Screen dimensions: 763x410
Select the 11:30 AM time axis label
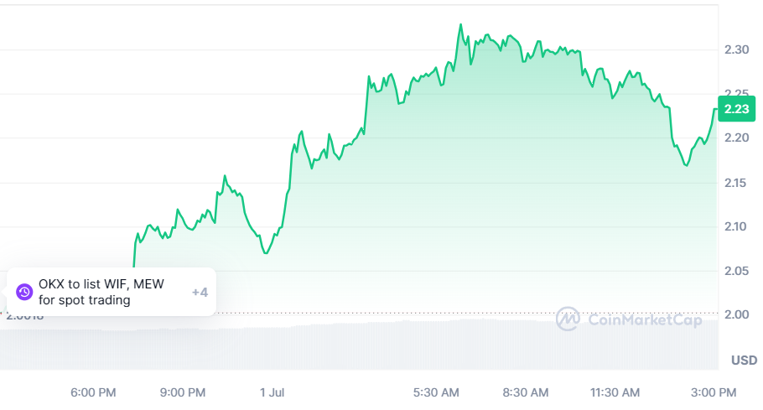(616, 392)
